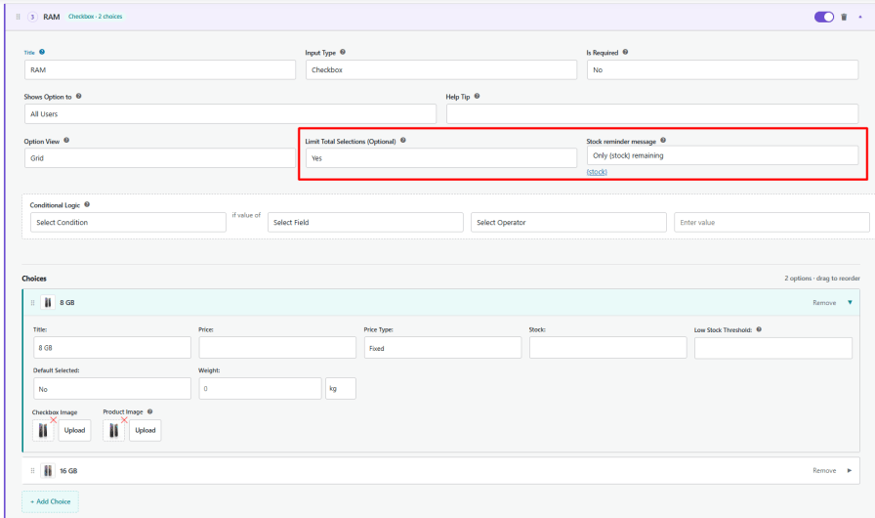Viewport: 875px width, 518px height.
Task: Open the Input Type Checkbox dropdown
Action: coord(440,69)
